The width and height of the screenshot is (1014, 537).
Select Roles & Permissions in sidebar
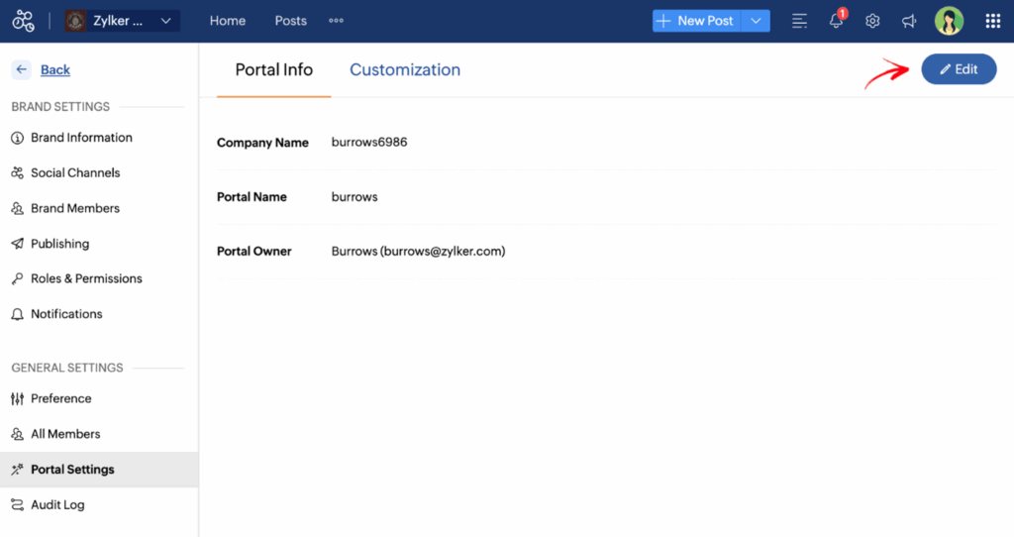[x=86, y=278]
